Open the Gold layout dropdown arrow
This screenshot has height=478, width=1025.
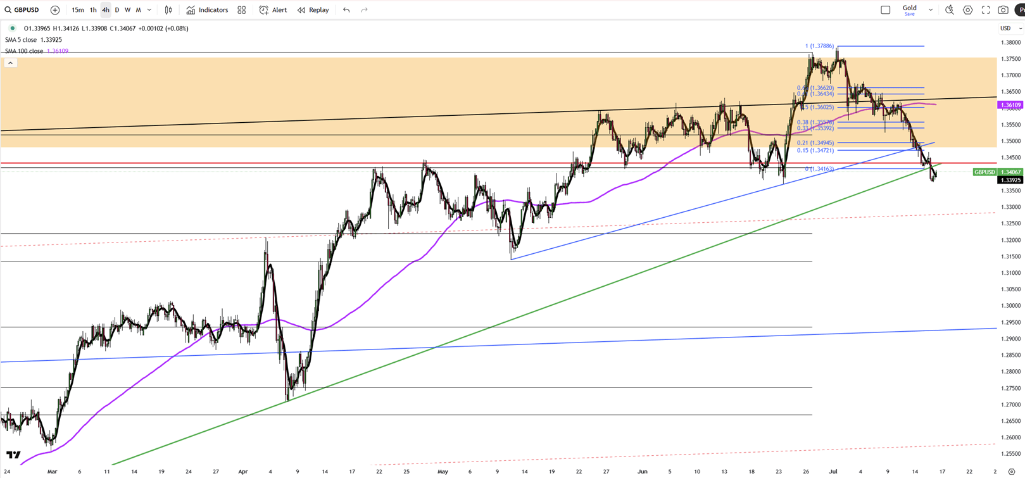931,10
